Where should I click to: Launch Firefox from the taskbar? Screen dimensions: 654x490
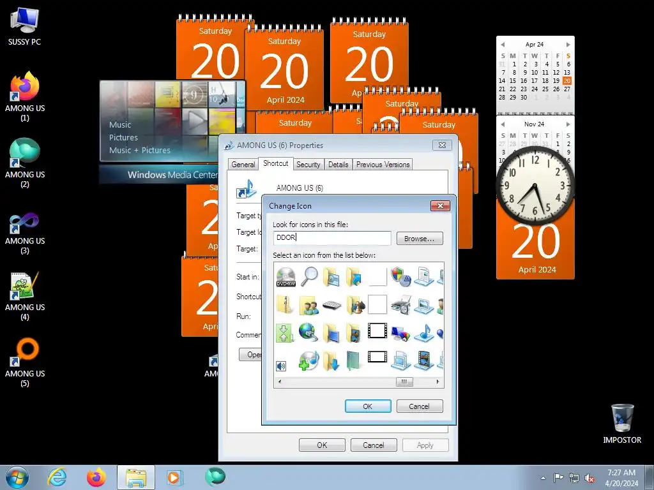[x=96, y=477]
